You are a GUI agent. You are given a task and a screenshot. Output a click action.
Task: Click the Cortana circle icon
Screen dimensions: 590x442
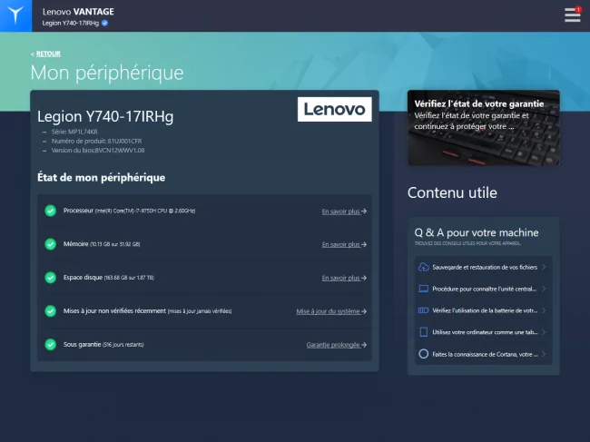(423, 354)
